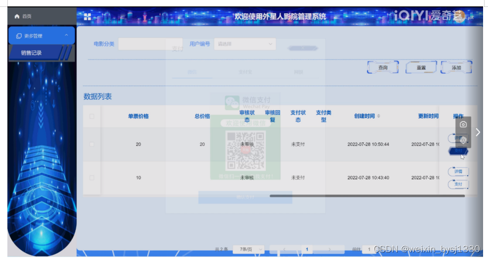Click the camera screenshot icon

point(463,125)
